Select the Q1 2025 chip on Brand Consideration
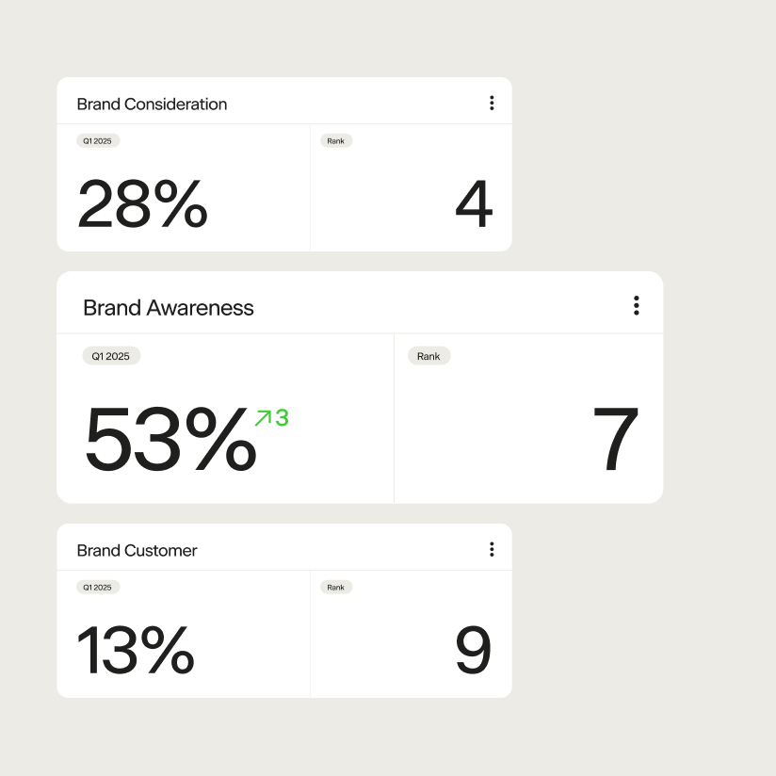Image resolution: width=776 pixels, height=776 pixels. coord(98,140)
